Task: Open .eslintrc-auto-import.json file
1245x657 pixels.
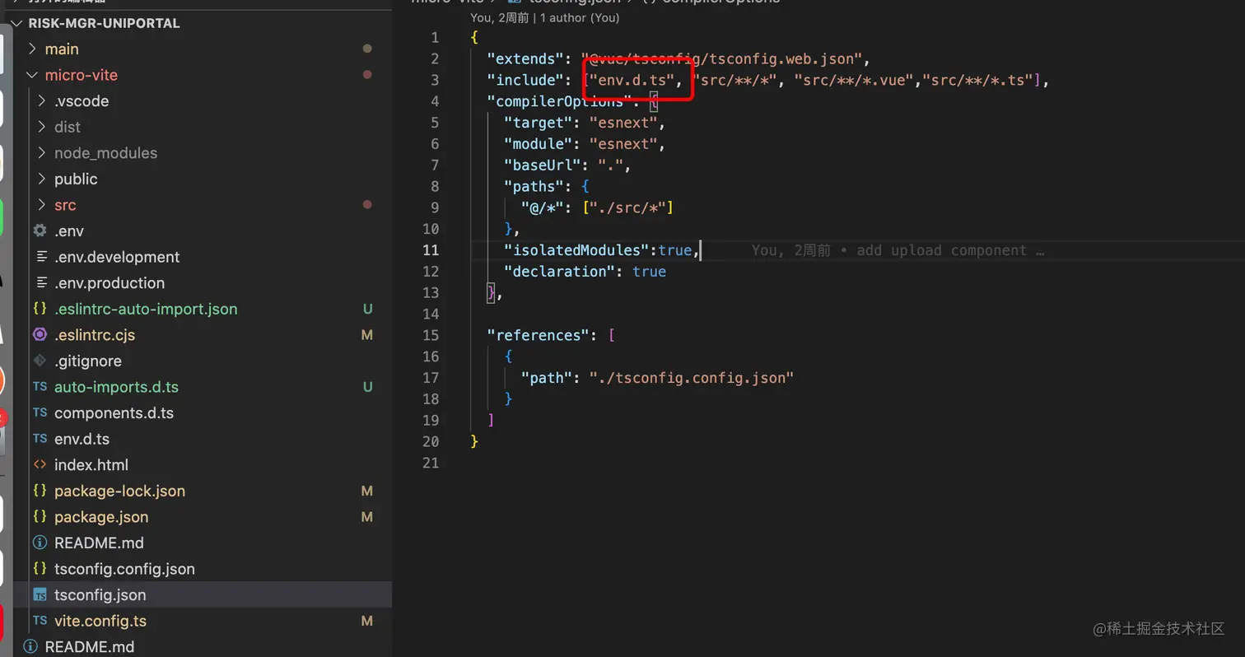Action: (x=146, y=309)
